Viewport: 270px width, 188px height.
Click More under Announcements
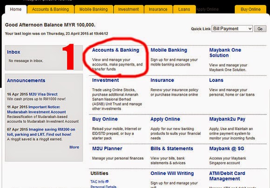pyautogui.click(x=74, y=147)
